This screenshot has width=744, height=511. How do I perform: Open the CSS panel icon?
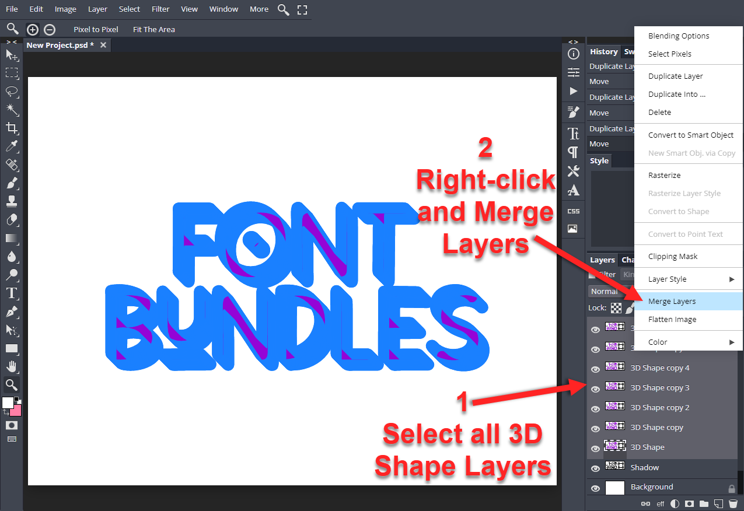click(574, 211)
